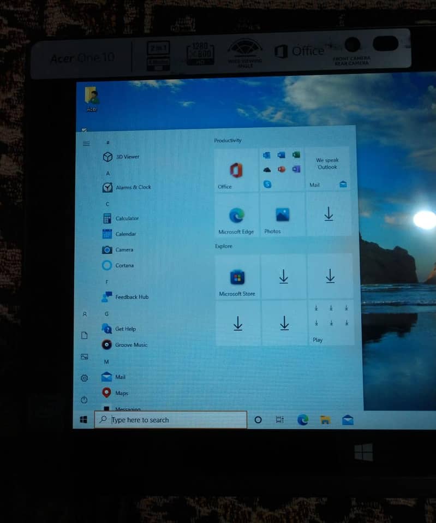Expand the Start menu hamburger

[86, 144]
